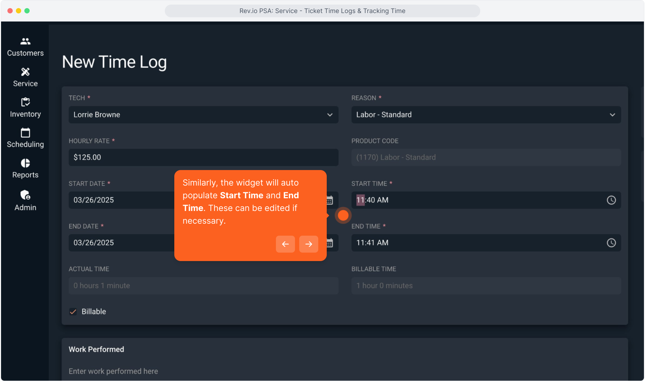Select the highlighted hour in Start Time
Screen dimensions: 645x381
360,200
